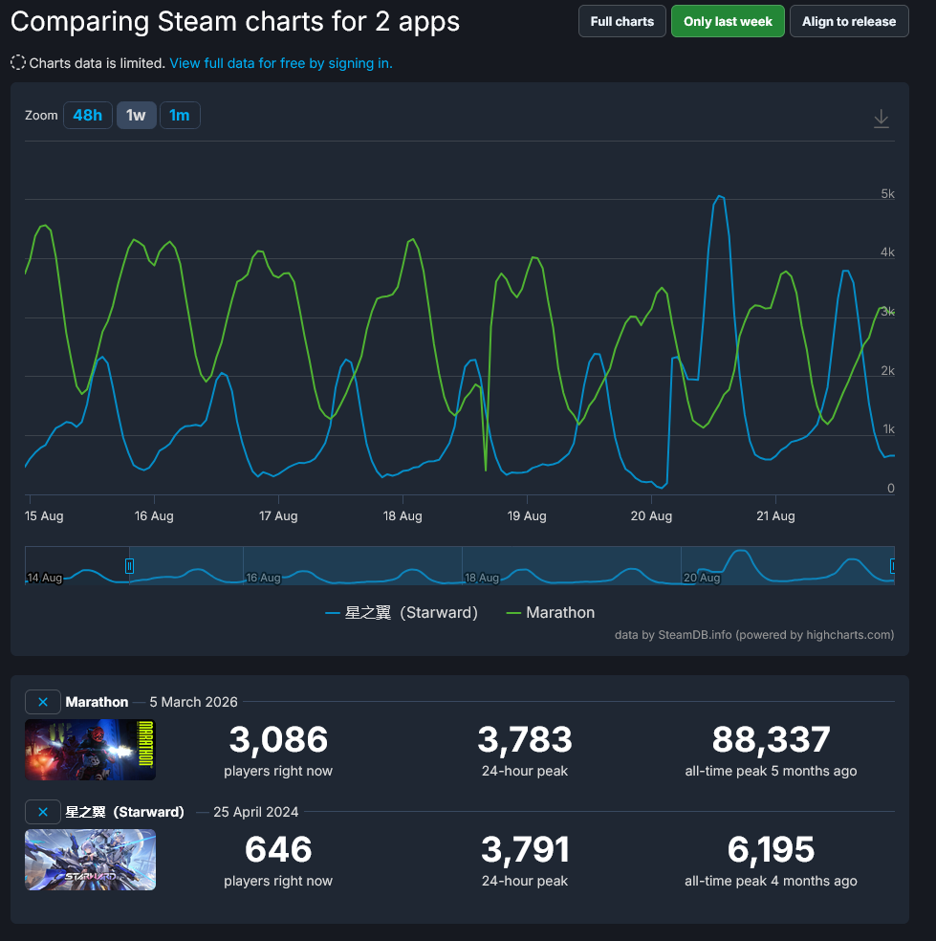Open Marathon game thumbnail
This screenshot has height=941, width=936.
[x=90, y=750]
